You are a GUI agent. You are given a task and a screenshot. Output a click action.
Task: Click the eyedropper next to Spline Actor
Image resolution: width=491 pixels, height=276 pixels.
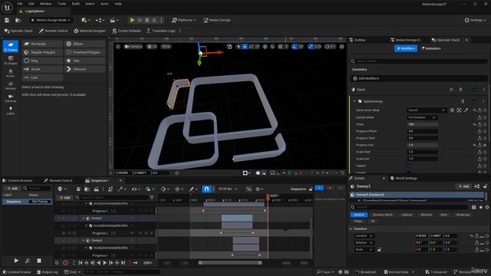click(x=466, y=110)
